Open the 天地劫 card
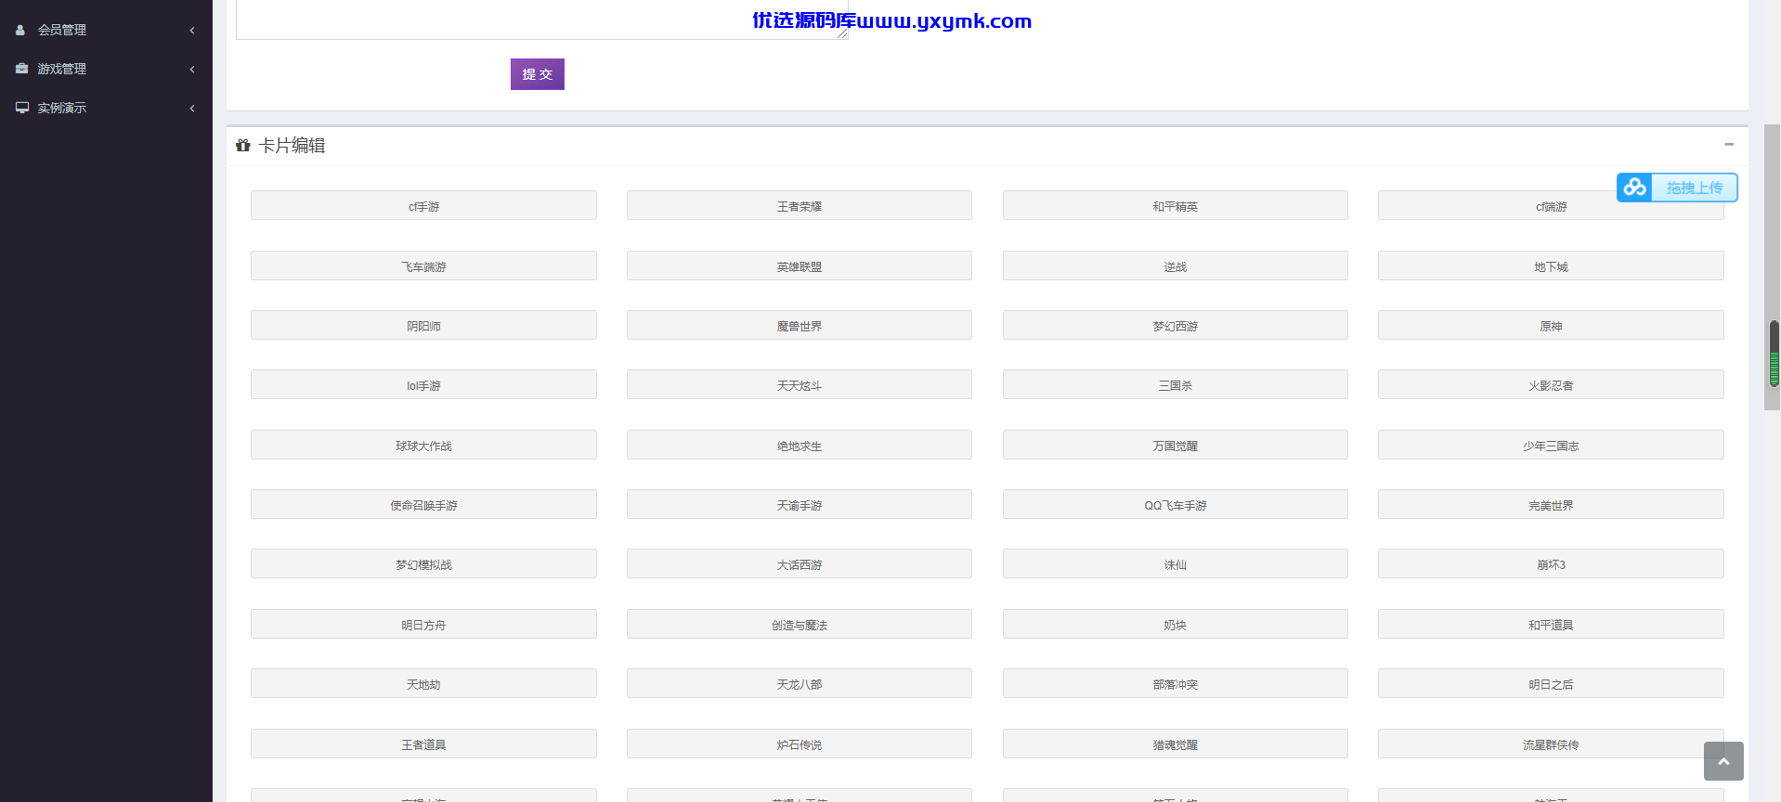This screenshot has height=802, width=1781. (x=423, y=684)
